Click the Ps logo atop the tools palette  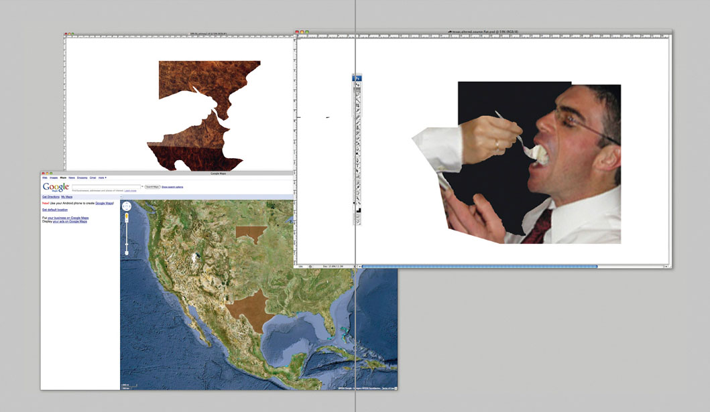[x=358, y=78]
